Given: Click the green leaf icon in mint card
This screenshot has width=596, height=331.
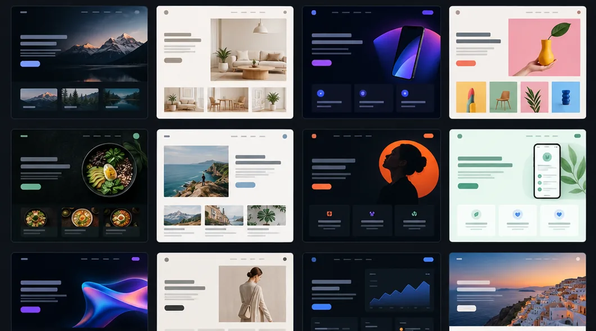Looking at the screenshot, I should 476,214.
